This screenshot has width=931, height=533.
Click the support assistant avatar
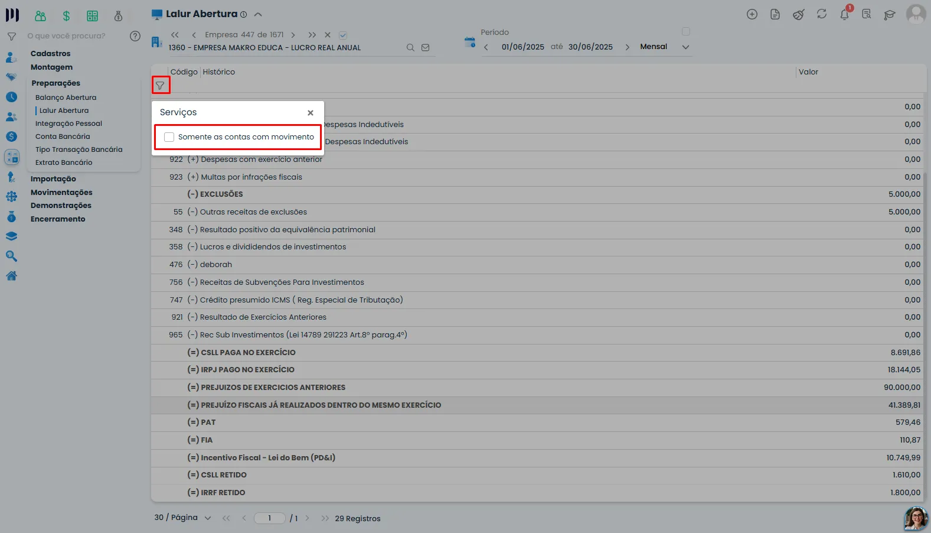(916, 518)
